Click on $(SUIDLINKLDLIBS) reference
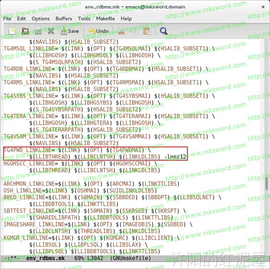This screenshot has width=270, height=269. pyautogui.click(x=130, y=191)
